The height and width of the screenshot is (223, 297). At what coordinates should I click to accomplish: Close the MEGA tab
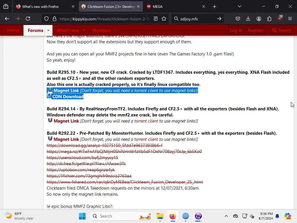[x=204, y=6]
